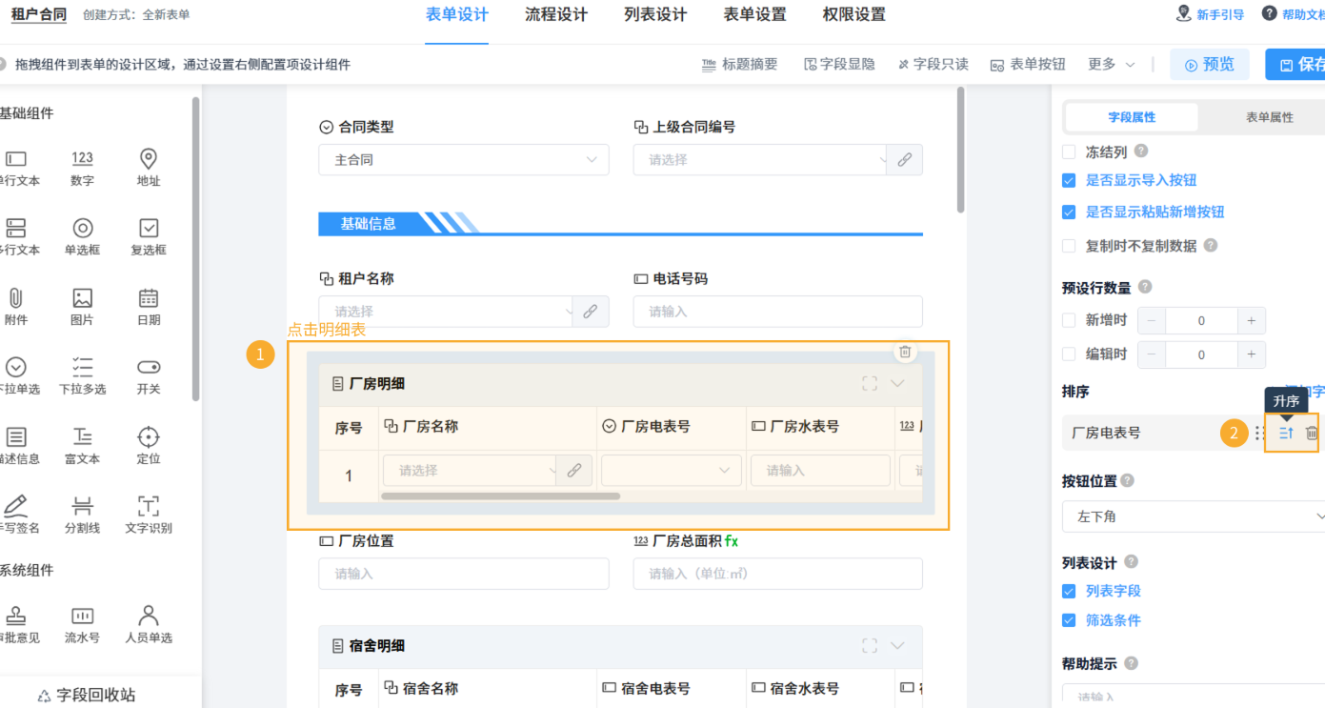The width and height of the screenshot is (1325, 708).
Task: Expand the 更多 toolbar menu
Action: click(x=1111, y=64)
